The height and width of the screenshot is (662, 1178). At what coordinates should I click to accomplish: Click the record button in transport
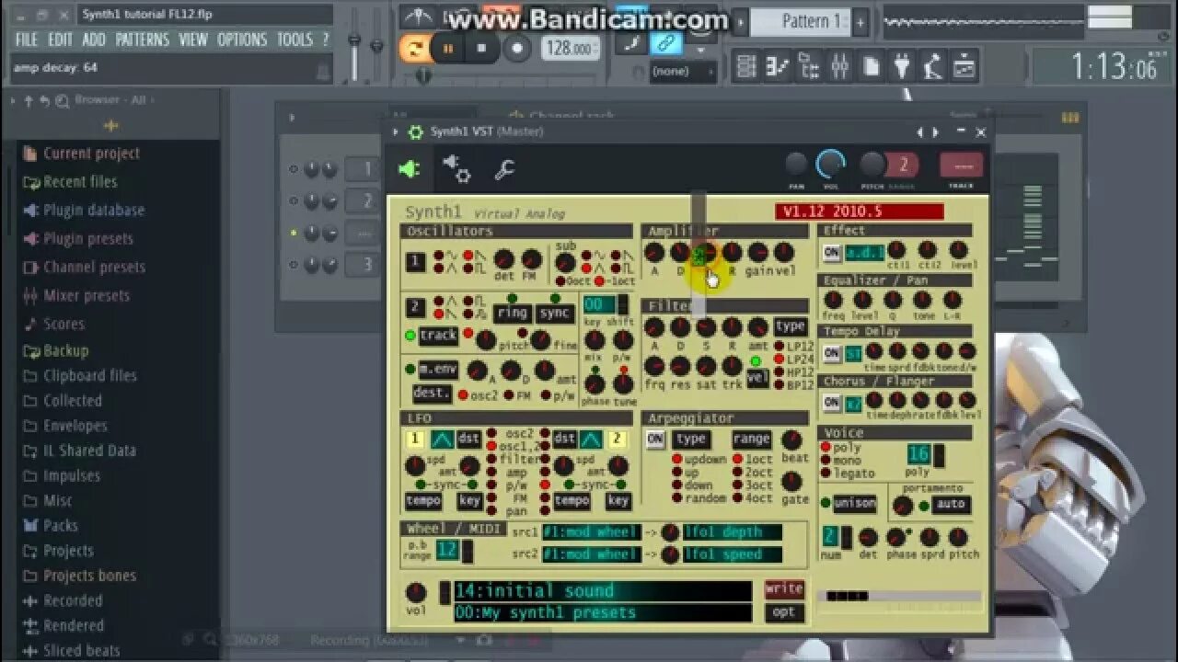point(517,49)
